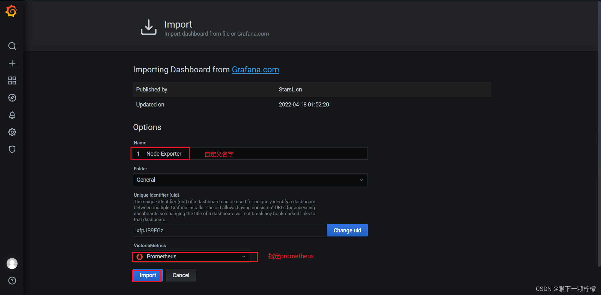
Task: Open the Explore compass icon
Action: [x=12, y=98]
